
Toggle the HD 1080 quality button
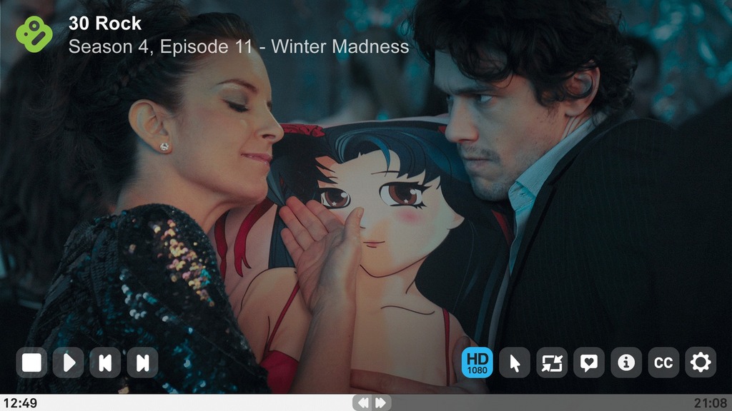coord(477,362)
